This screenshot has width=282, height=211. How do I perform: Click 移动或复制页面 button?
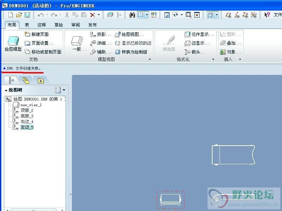tap(43, 52)
